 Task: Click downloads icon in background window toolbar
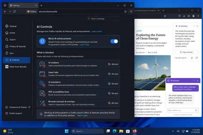[x=184, y=16]
